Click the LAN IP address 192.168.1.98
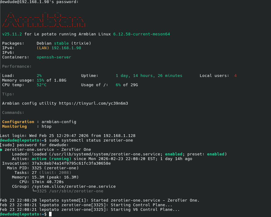This screenshot has width=271, height=217. tap(66, 48)
